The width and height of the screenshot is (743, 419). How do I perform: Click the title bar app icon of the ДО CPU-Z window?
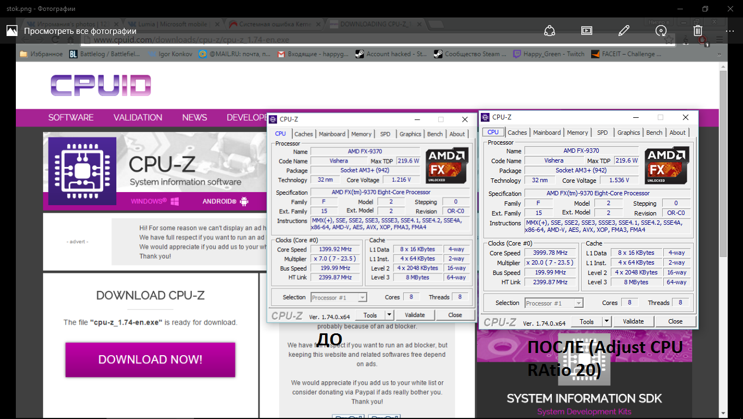coord(273,119)
